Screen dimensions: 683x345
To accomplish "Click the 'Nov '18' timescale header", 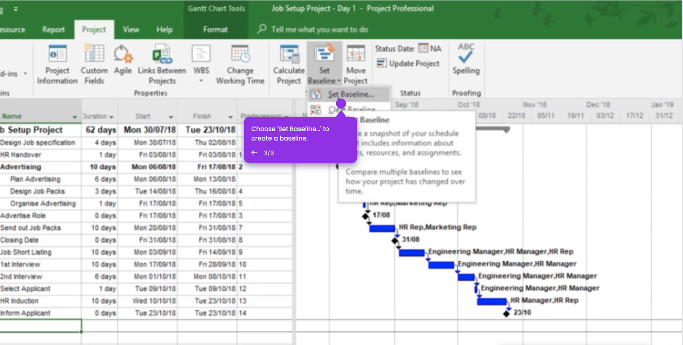I will coord(535,104).
